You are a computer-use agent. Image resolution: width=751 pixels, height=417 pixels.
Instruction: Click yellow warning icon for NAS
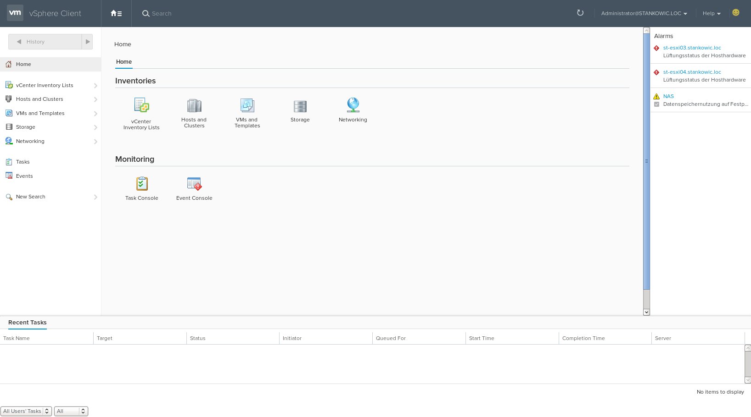(x=656, y=96)
